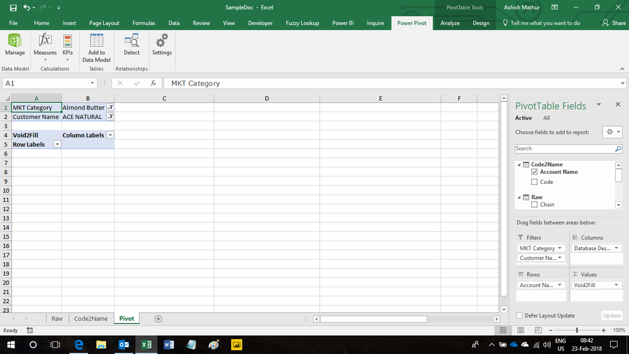Check the Chain field checkbox
The image size is (629, 354).
[535, 204]
